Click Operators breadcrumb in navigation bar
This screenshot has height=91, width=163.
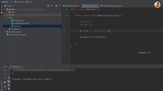[x=19, y=2]
